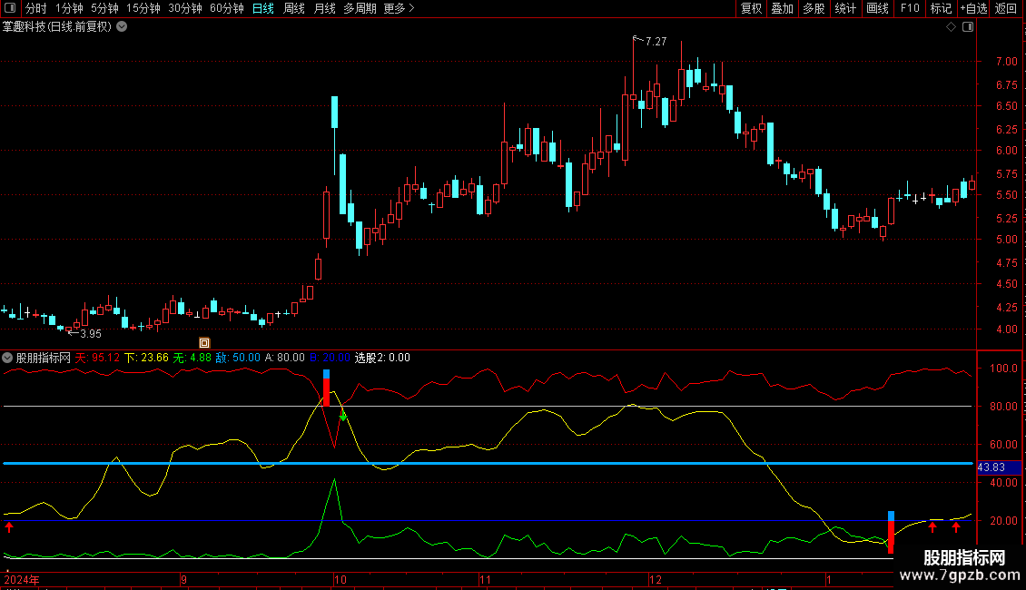Open the 多股 multi-stock view
This screenshot has width=1026, height=590.
pyautogui.click(x=814, y=8)
